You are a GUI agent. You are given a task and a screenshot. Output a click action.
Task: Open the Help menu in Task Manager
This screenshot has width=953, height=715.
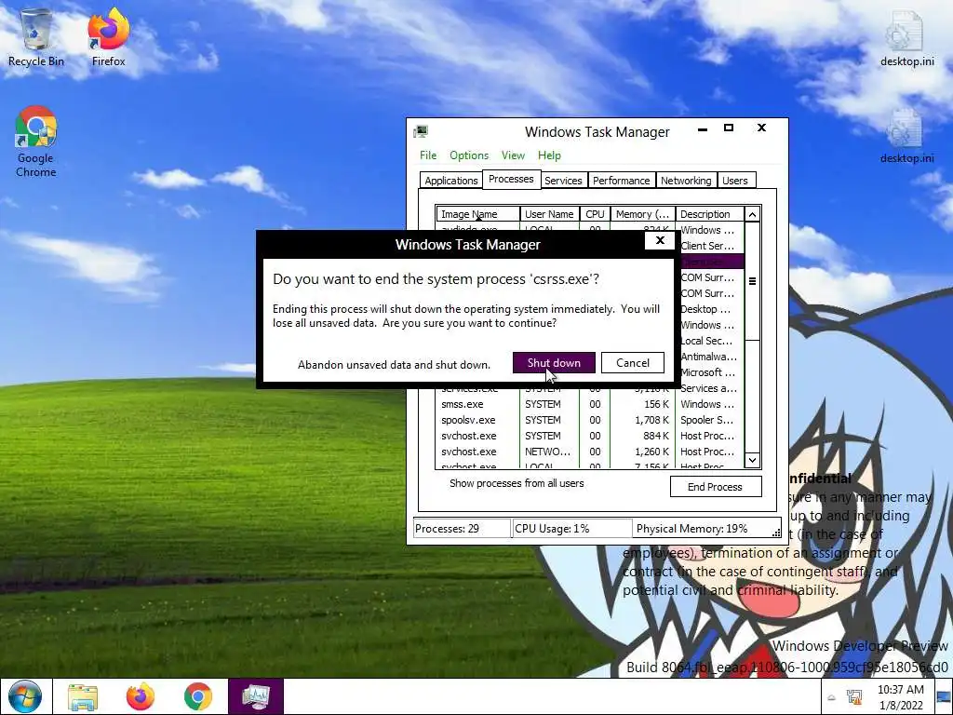(549, 155)
